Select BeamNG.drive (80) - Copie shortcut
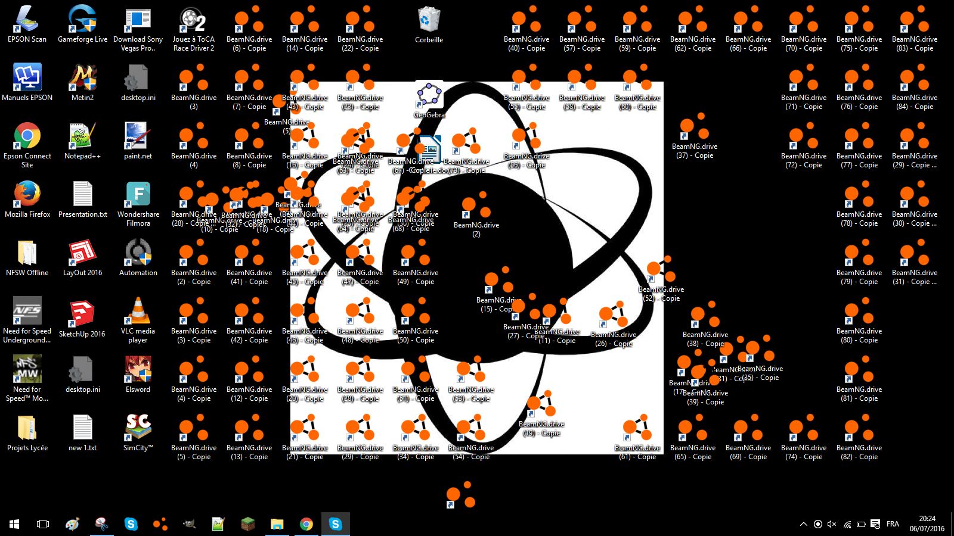This screenshot has width=954, height=536. pos(859,321)
